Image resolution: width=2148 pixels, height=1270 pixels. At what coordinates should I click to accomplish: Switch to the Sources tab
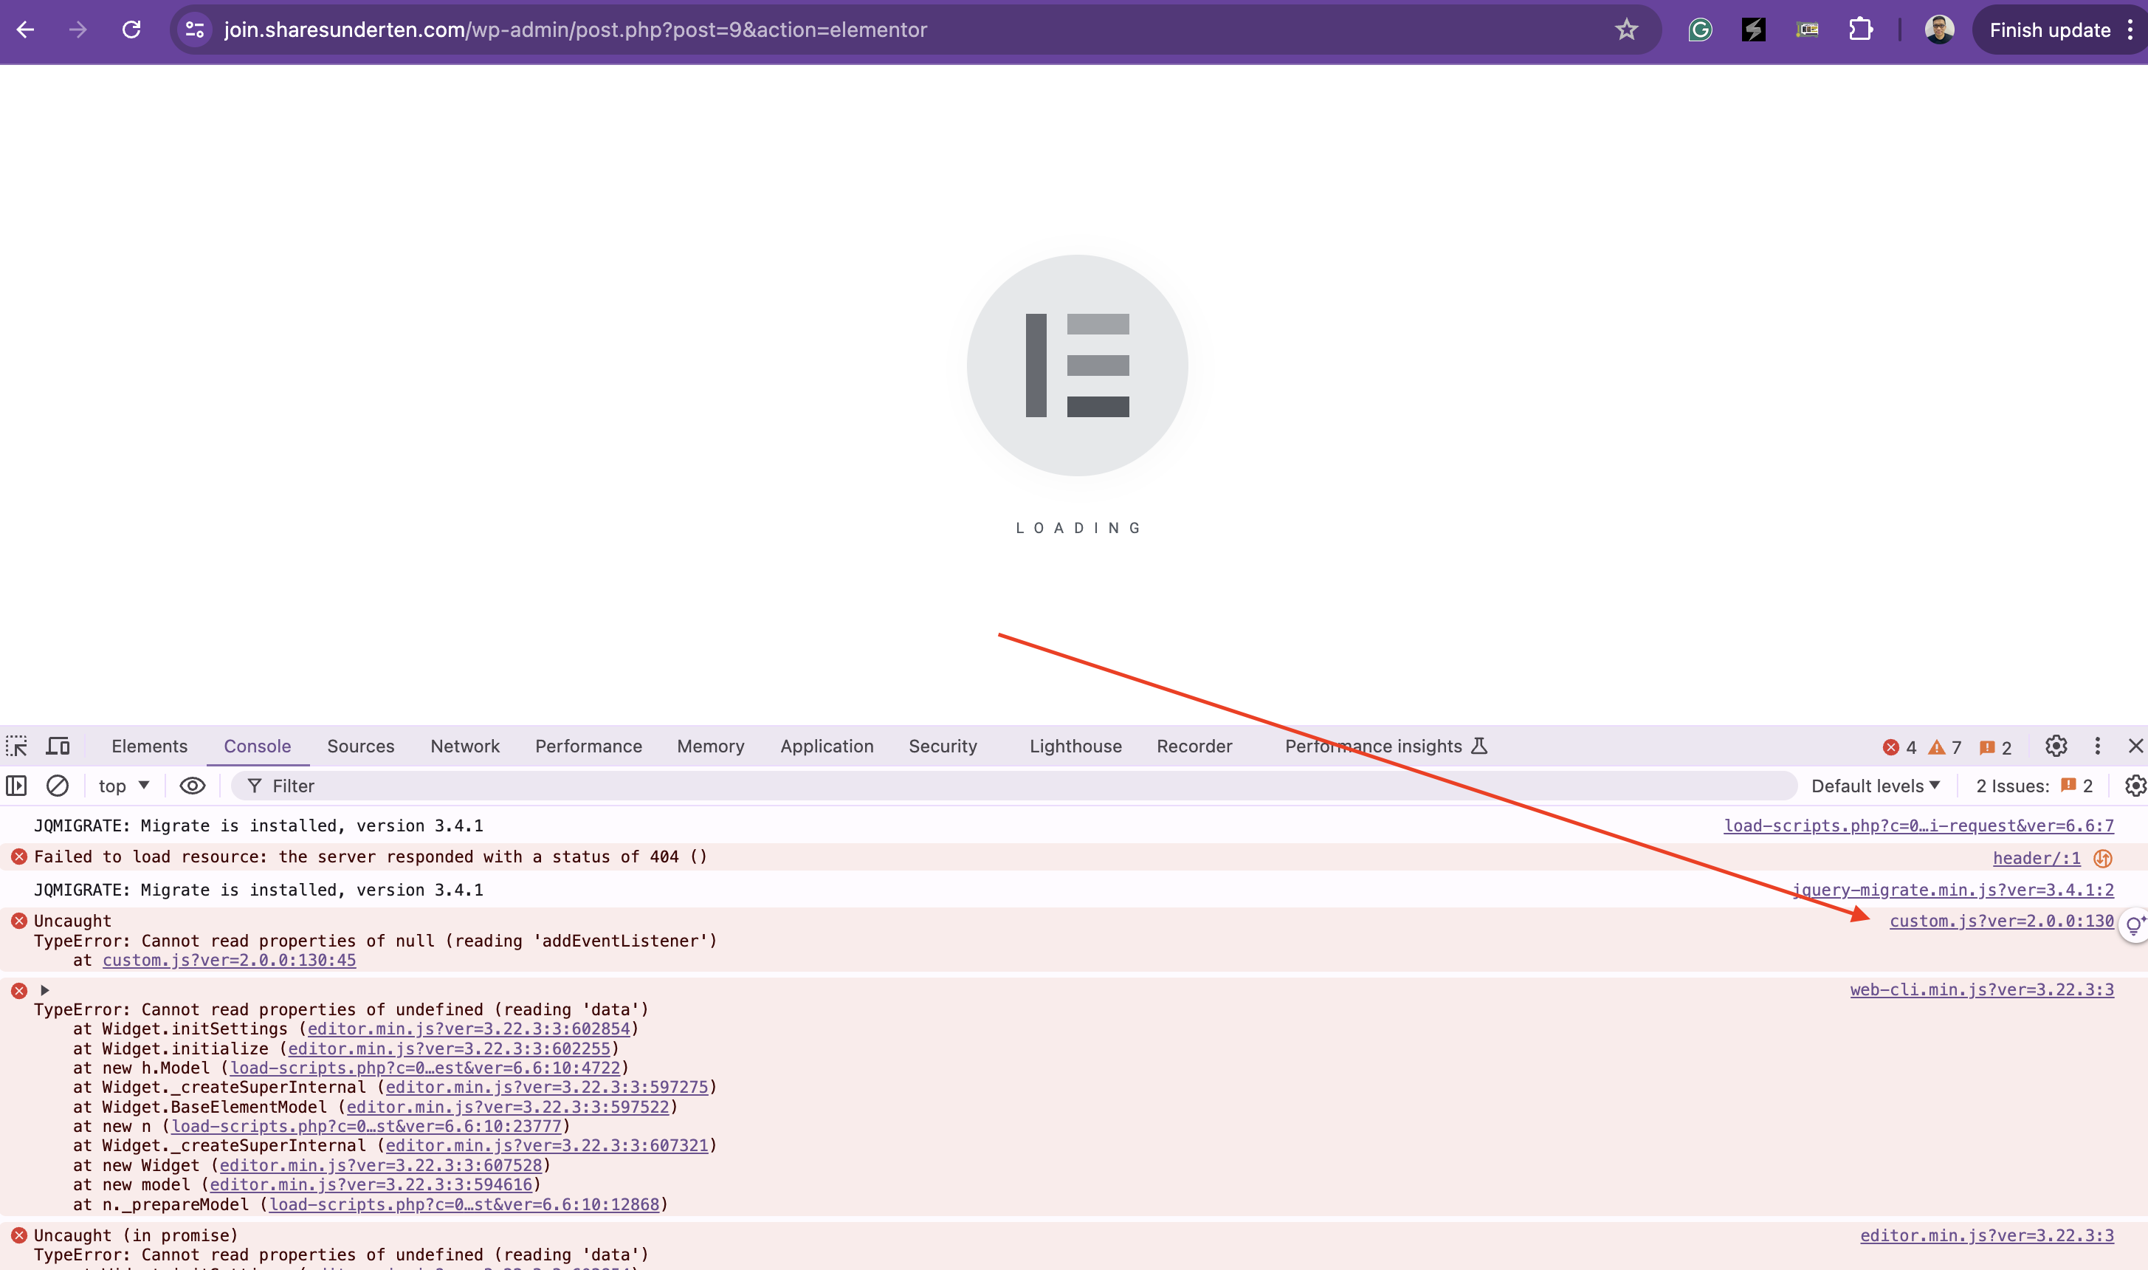coord(360,746)
